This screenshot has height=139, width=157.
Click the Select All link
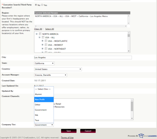(49, 29)
